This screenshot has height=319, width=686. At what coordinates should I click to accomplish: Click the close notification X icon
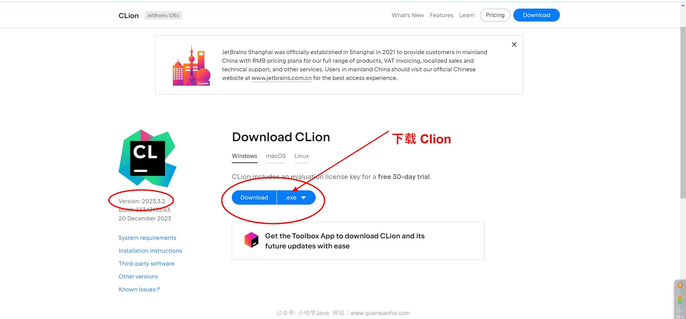coord(514,45)
